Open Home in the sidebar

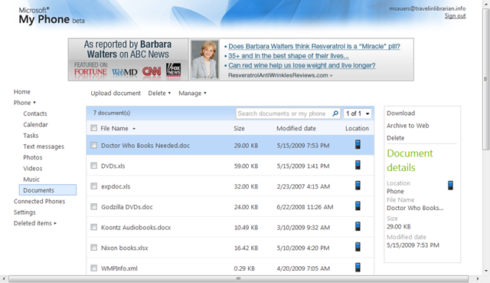22,92
